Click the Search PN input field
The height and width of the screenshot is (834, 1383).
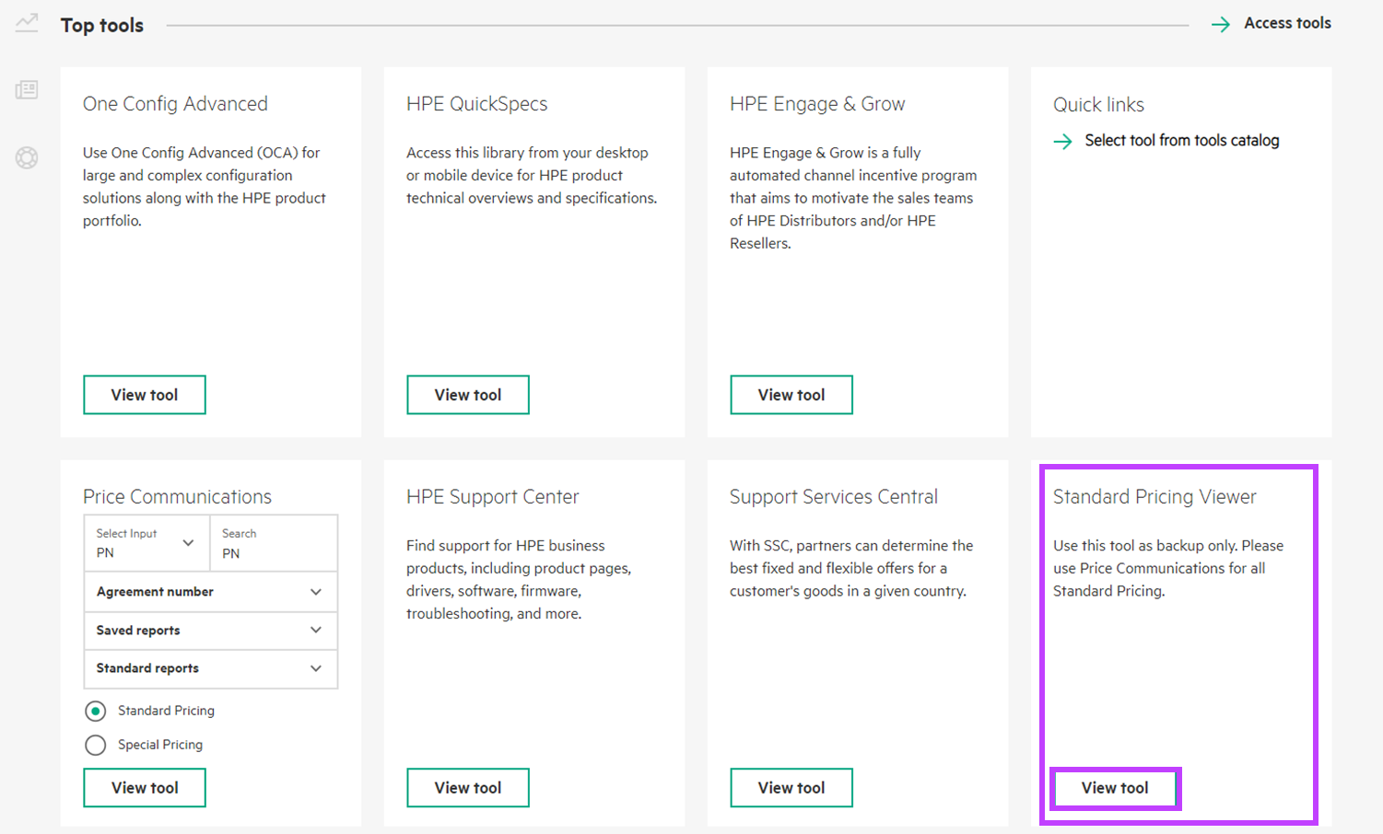(x=274, y=543)
